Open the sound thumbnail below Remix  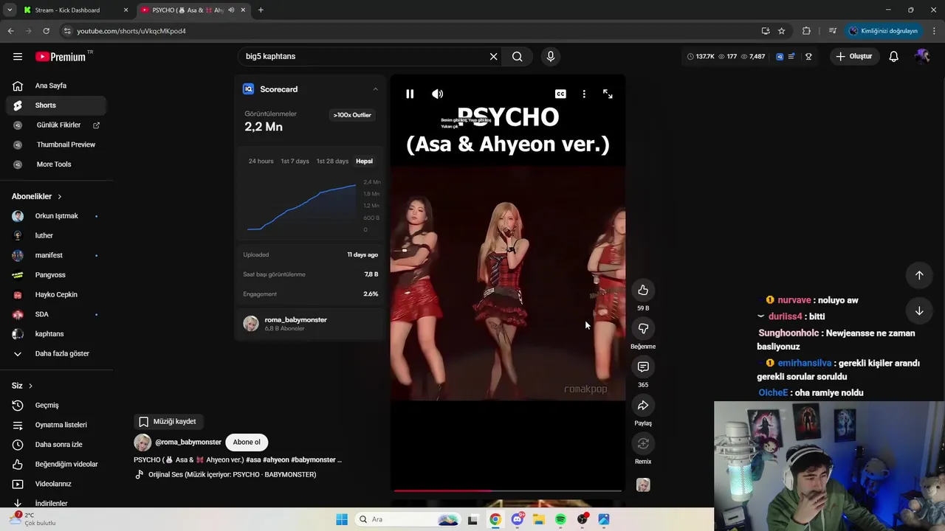643,485
